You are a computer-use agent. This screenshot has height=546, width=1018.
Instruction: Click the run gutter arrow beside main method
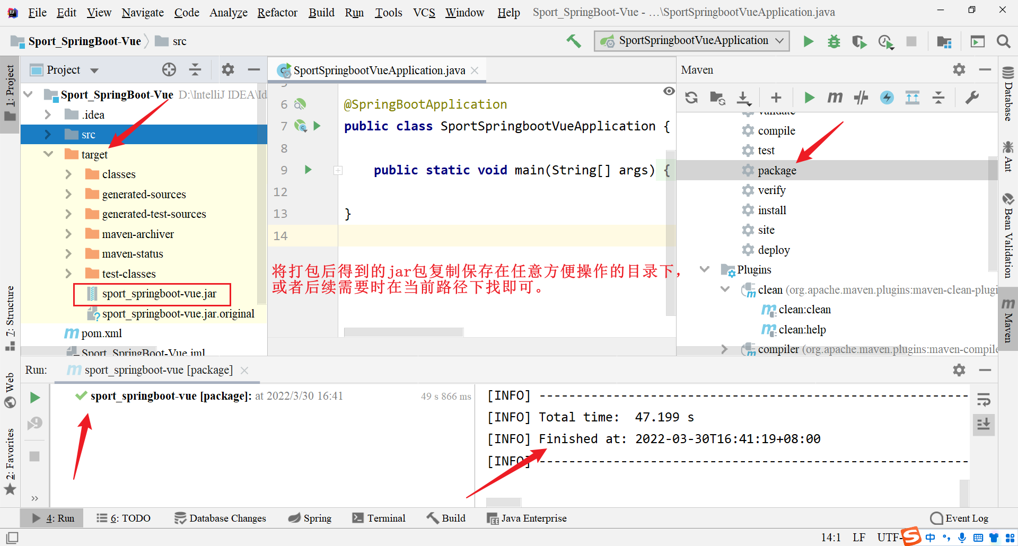coord(308,170)
